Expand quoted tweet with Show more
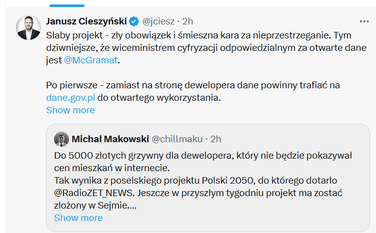The width and height of the screenshot is (376, 233). 78,218
